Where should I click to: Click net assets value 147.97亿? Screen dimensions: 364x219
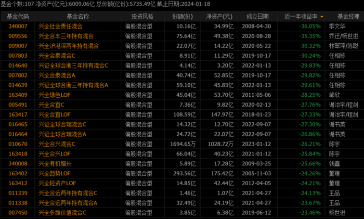(222, 114)
